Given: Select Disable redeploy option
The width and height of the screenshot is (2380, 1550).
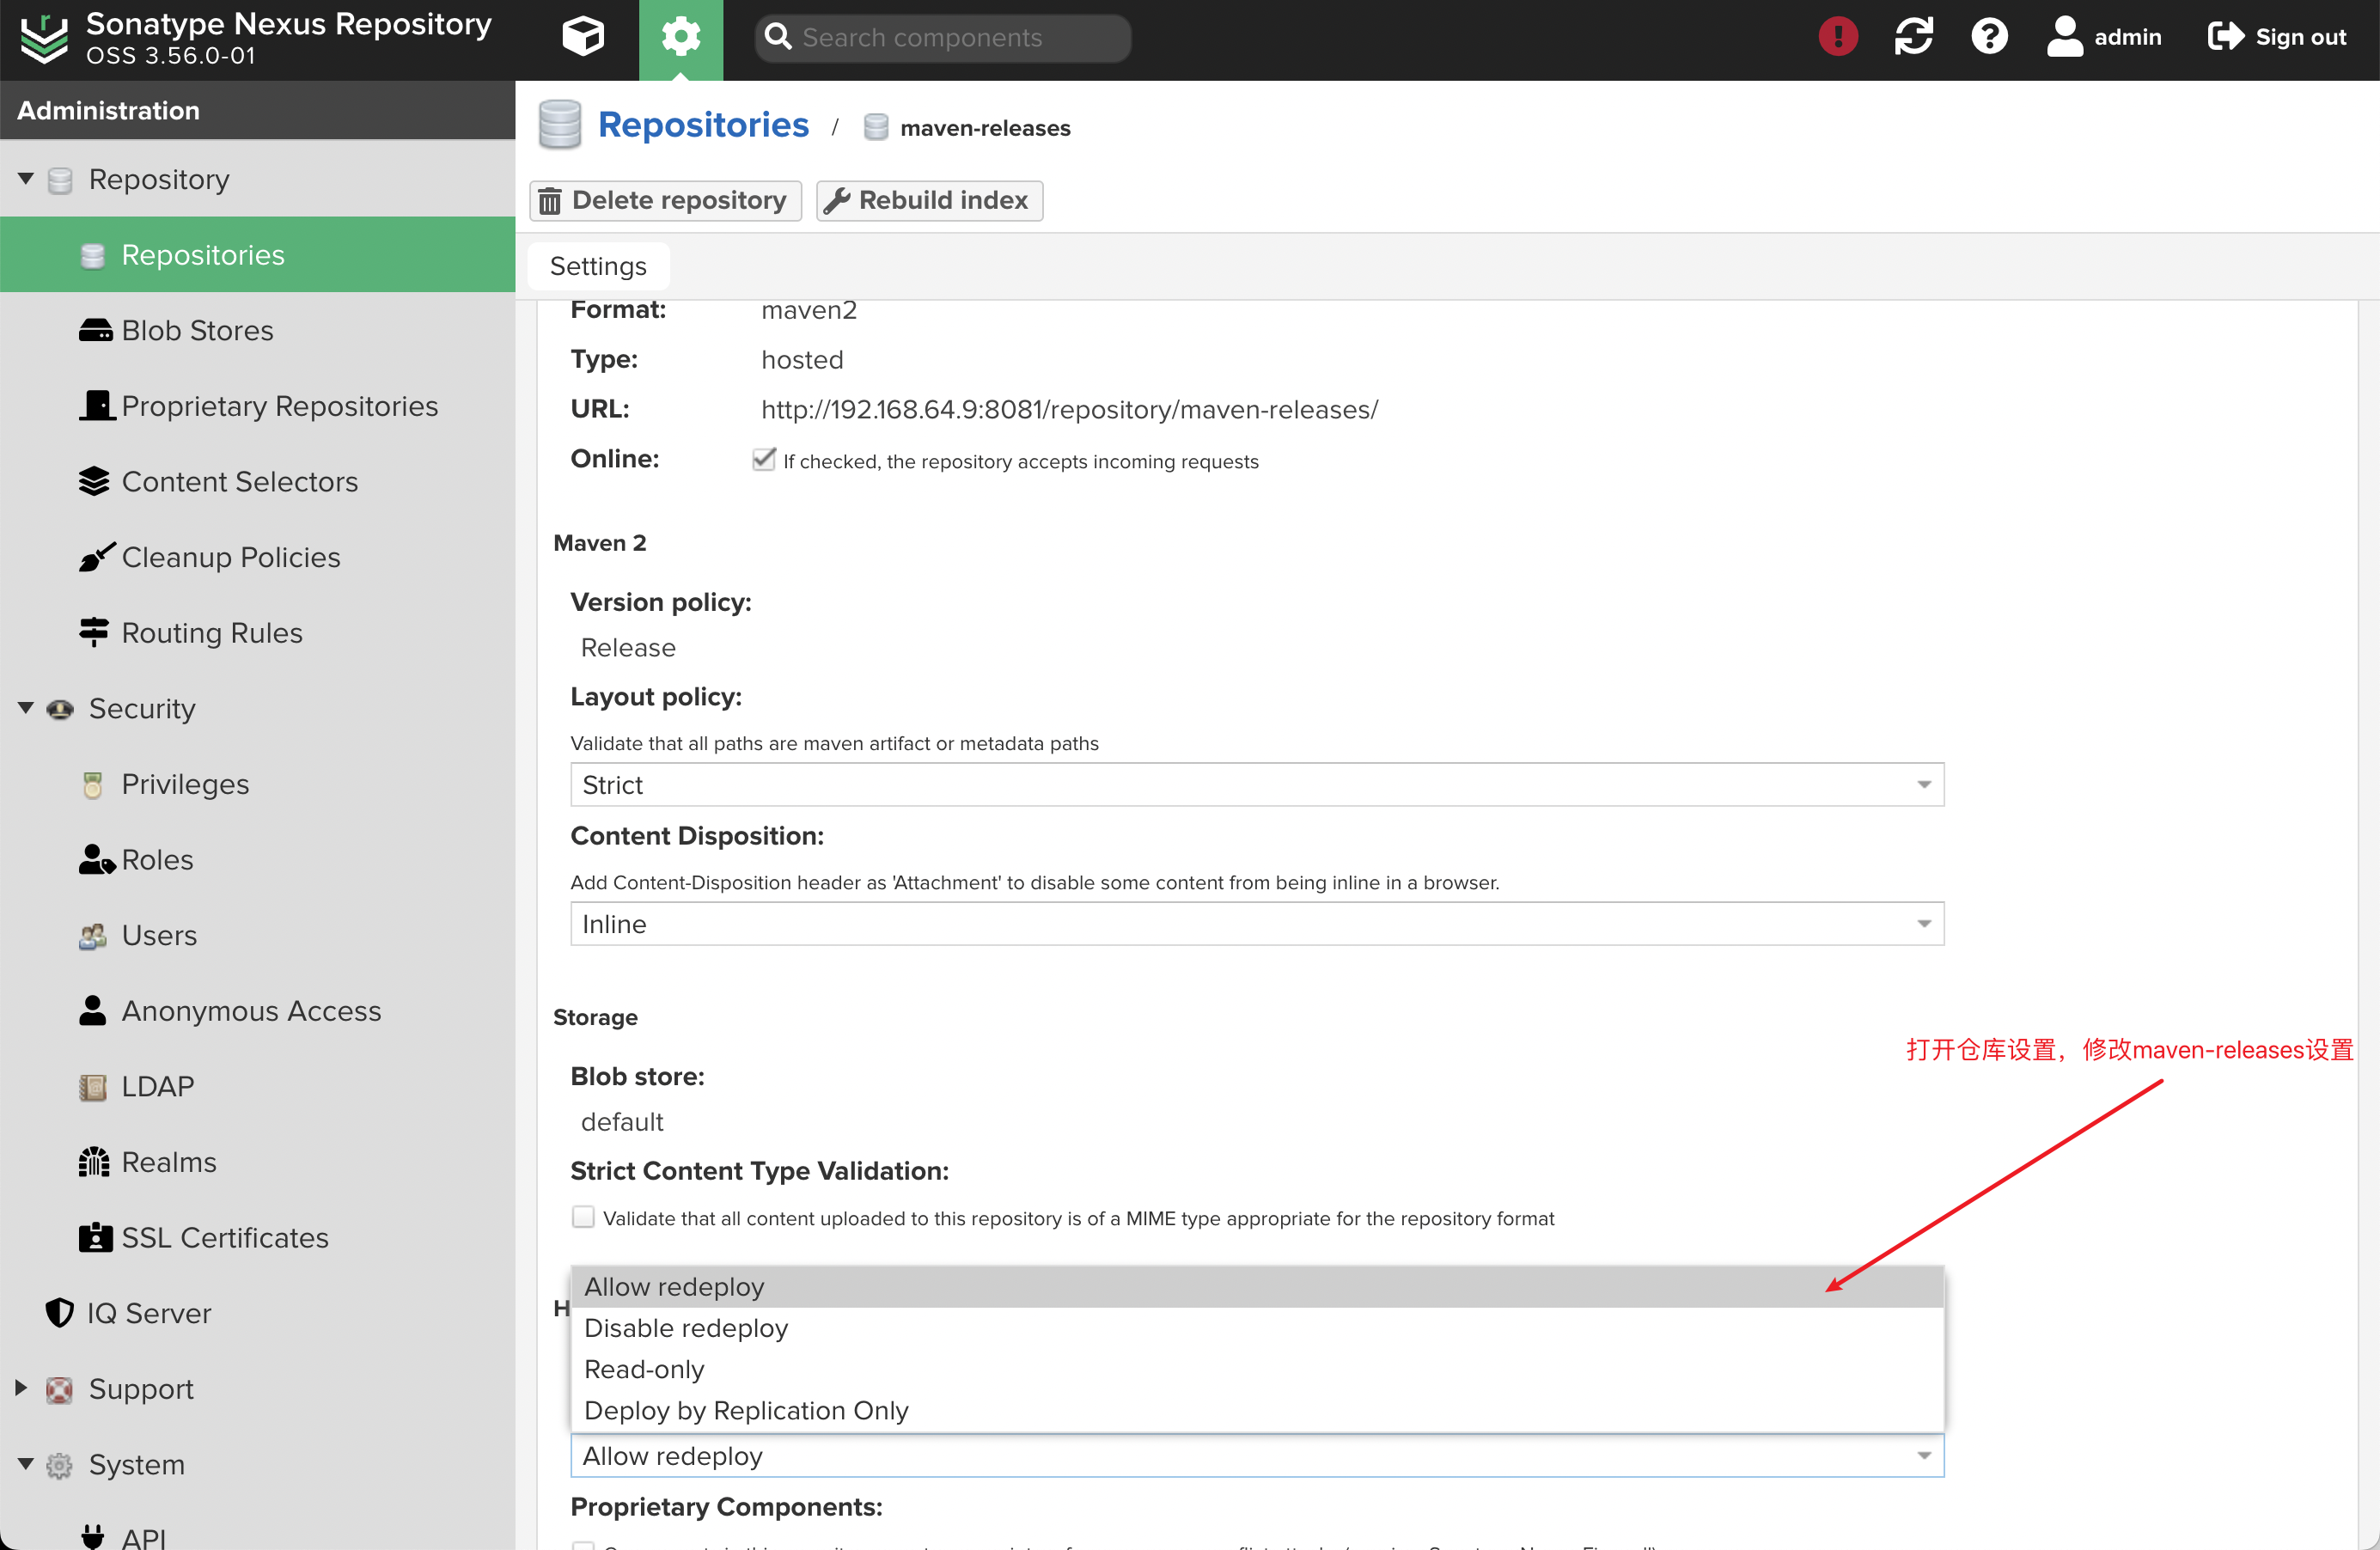Looking at the screenshot, I should tap(1257, 1328).
